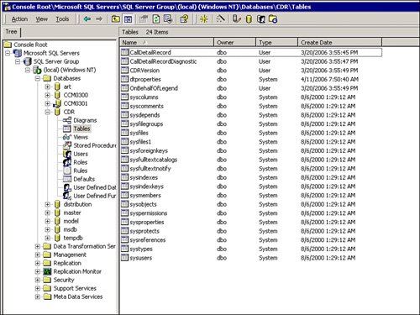Click the Export List toolbar icon
The width and height of the screenshot is (420, 315).
click(168, 19)
